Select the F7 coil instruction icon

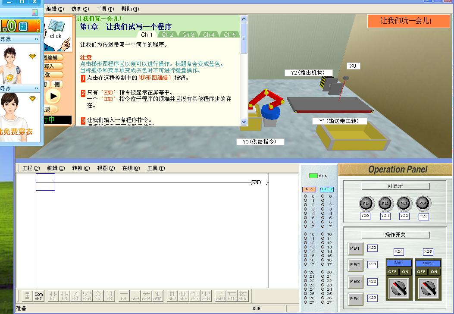pos(98,295)
